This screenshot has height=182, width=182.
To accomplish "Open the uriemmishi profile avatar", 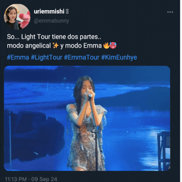I will 17,17.
